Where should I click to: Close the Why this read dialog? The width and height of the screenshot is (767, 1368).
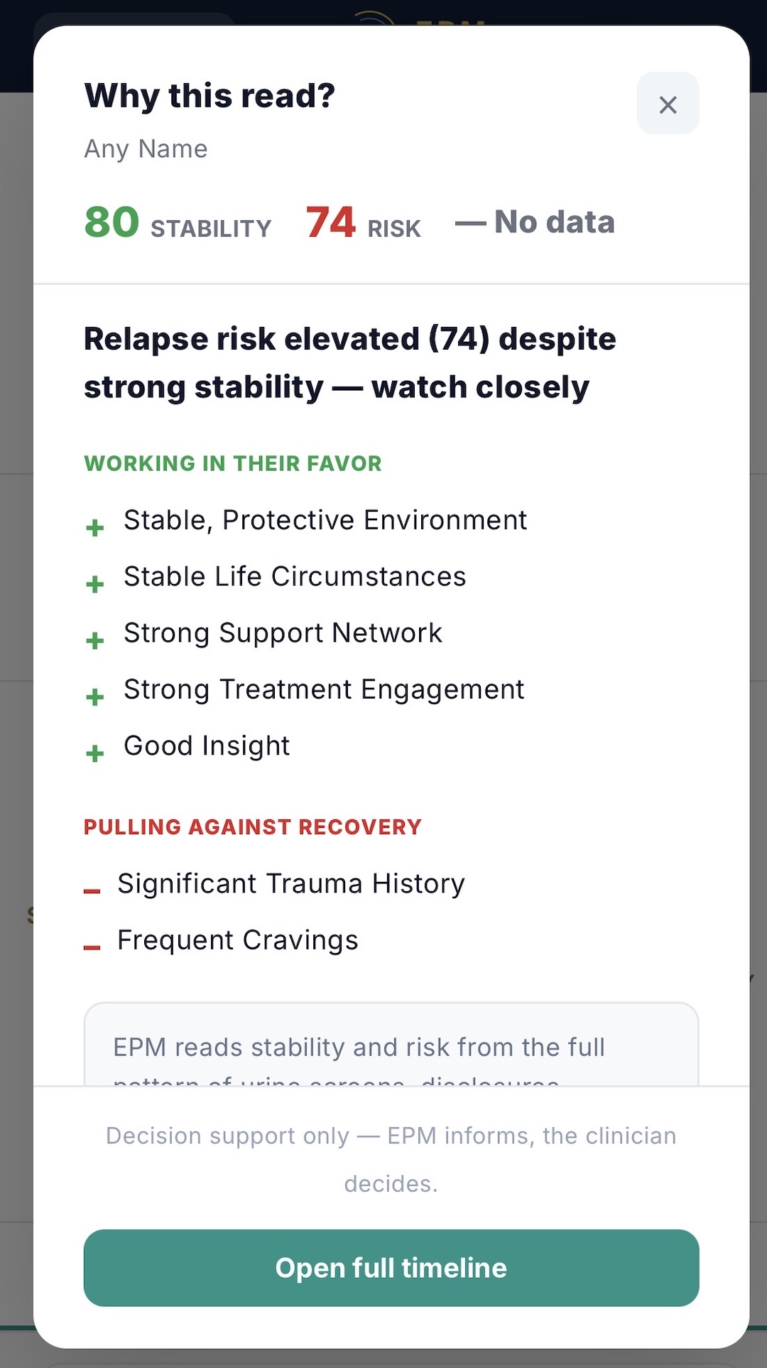(668, 104)
